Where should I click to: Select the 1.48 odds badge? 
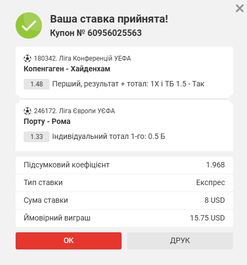coord(37,84)
